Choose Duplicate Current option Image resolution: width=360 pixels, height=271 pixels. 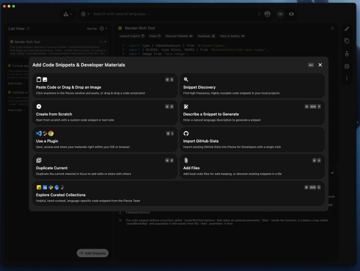coord(105,166)
